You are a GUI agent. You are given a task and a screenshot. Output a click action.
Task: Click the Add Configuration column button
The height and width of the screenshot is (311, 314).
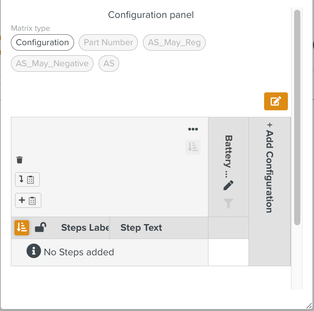click(269, 168)
